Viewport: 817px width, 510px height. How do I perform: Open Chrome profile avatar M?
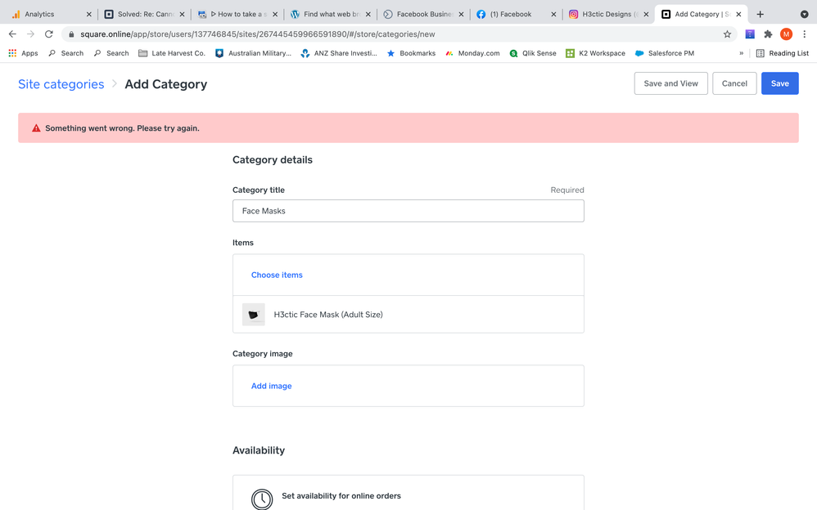tap(786, 34)
